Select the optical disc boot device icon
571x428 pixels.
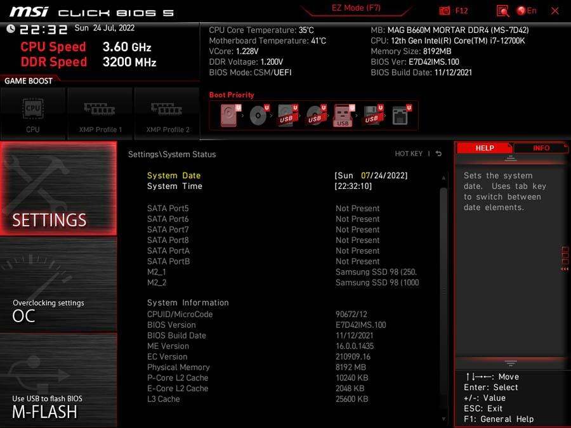click(x=259, y=115)
